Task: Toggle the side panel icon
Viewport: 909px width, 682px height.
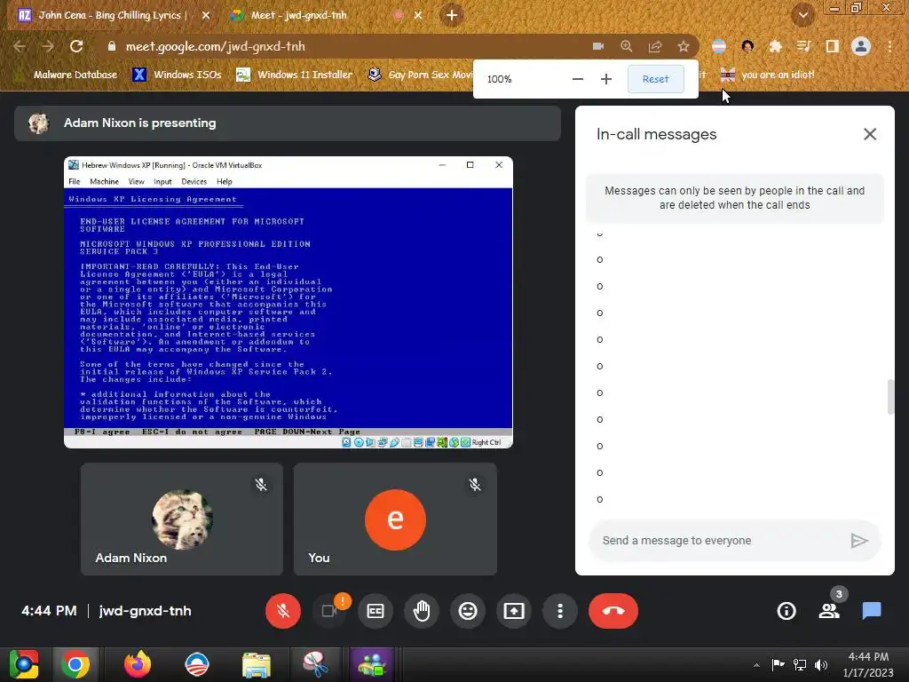Action: click(833, 46)
